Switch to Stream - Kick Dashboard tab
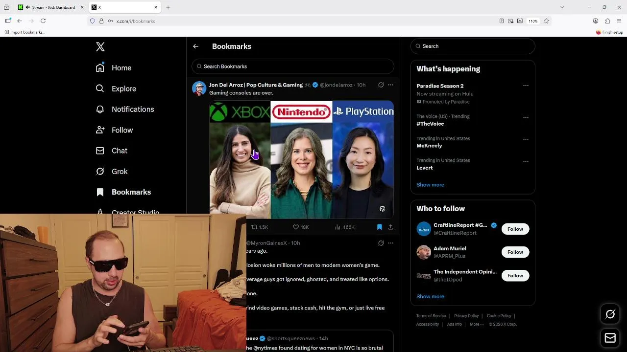This screenshot has width=627, height=352. (50, 7)
